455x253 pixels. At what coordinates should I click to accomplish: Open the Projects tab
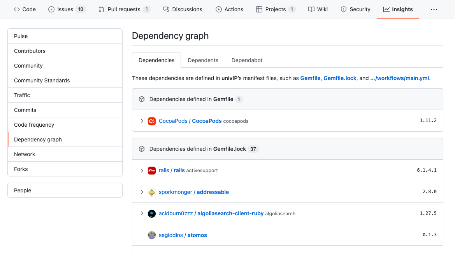(x=276, y=9)
